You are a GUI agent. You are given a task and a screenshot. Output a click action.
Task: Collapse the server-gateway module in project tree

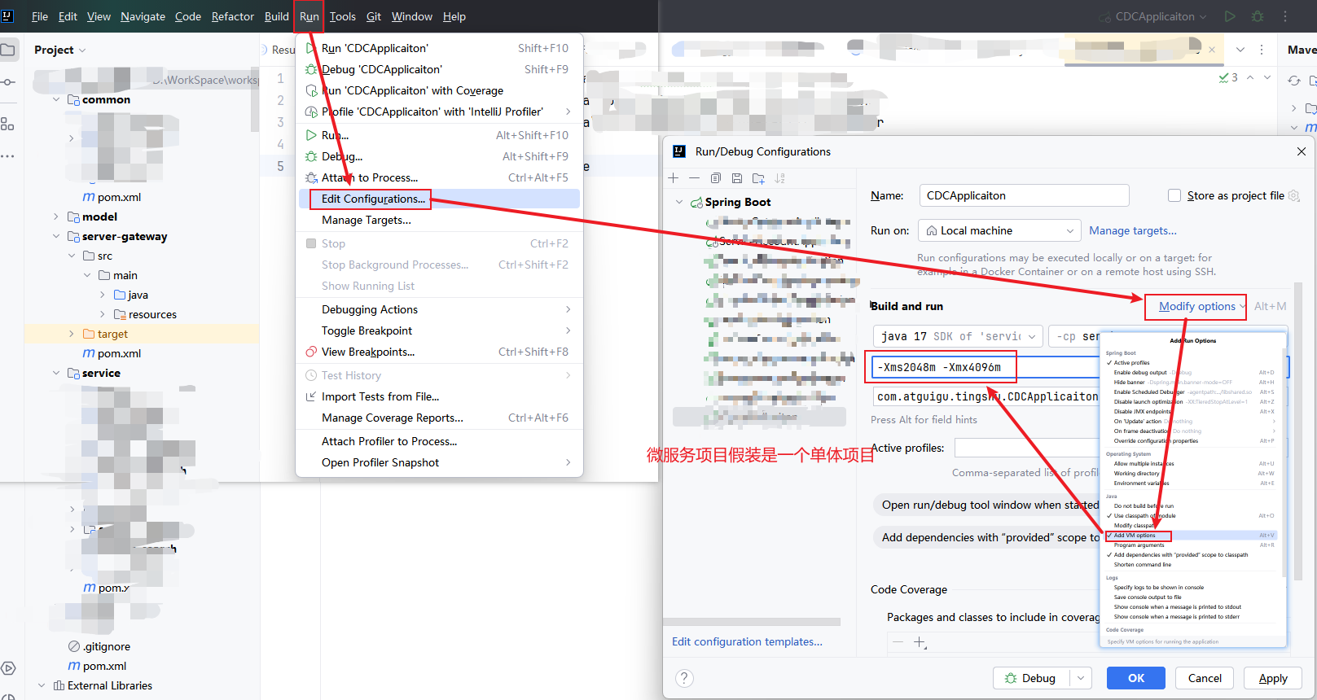click(56, 236)
